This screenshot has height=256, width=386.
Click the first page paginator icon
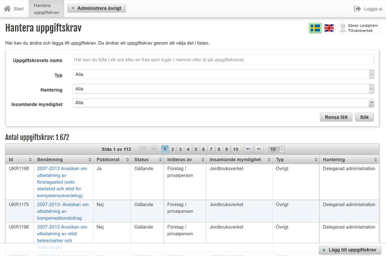coord(143,149)
